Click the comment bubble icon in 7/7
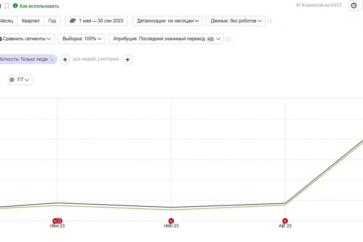 point(12,80)
